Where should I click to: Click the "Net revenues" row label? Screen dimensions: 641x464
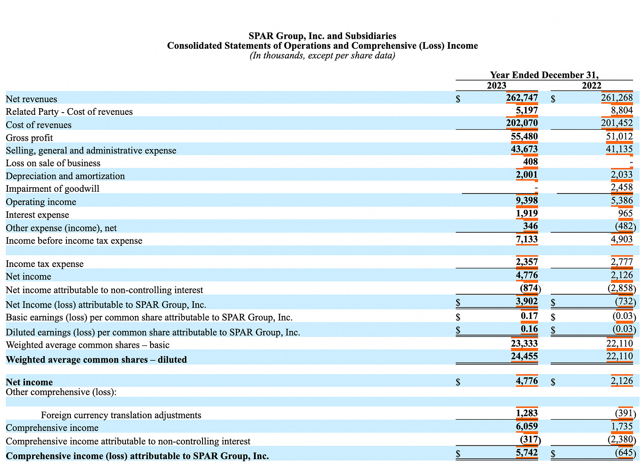(x=31, y=99)
